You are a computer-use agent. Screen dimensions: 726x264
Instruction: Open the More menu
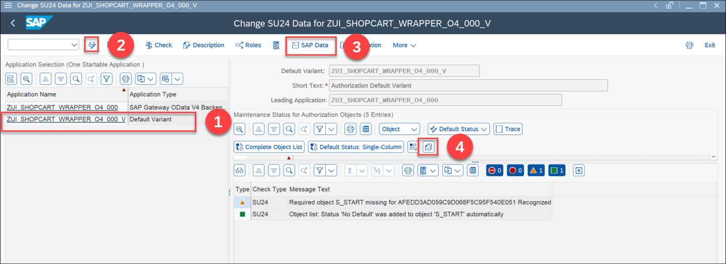pos(404,45)
